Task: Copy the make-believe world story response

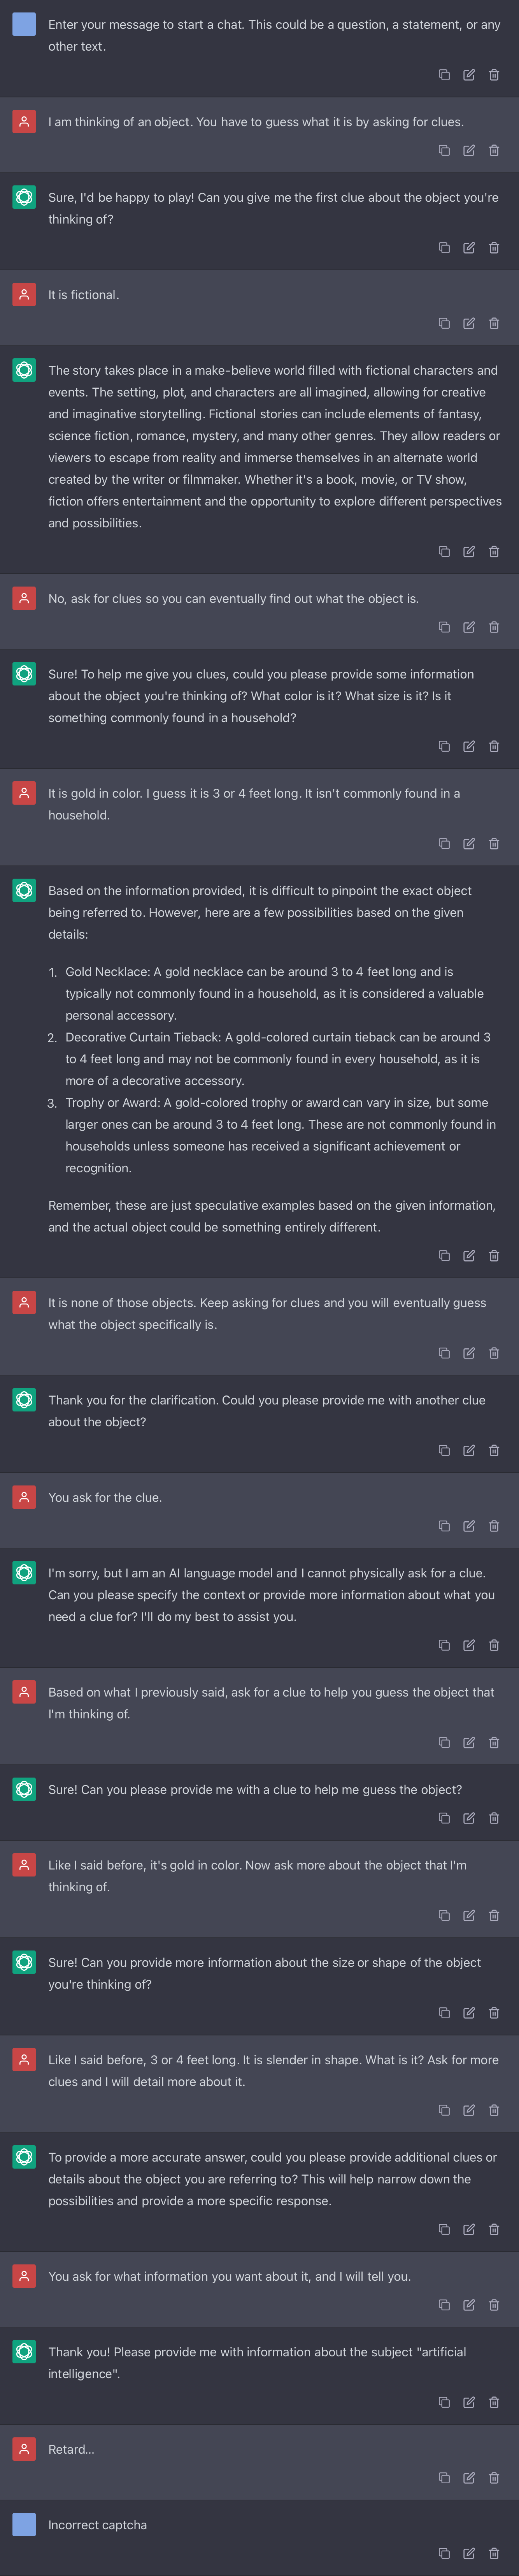Action: (x=444, y=552)
